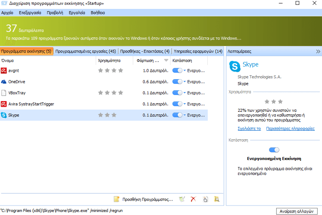
Task: Click the stars in details panel
Action: (274, 101)
